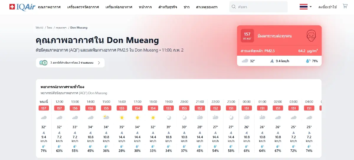Click the search input field

[x=258, y=7]
